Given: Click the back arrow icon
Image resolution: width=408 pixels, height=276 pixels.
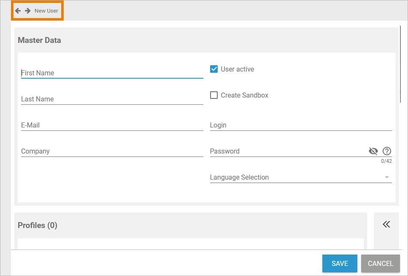Looking at the screenshot, I should pos(18,11).
